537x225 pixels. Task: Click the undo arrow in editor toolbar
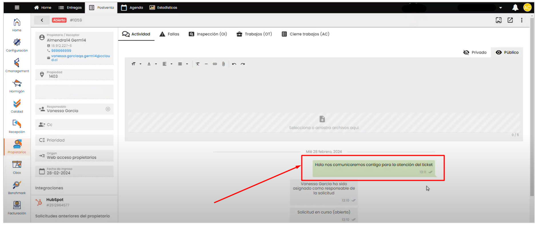234,64
